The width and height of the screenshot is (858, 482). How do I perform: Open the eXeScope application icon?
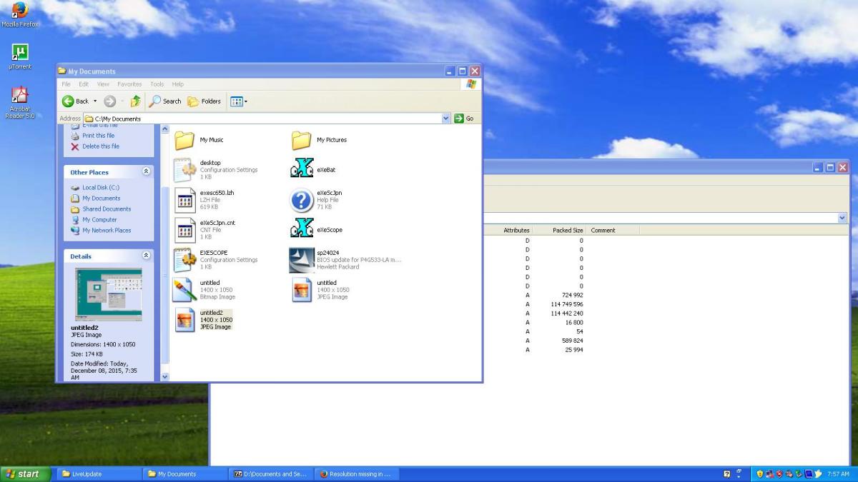302,229
